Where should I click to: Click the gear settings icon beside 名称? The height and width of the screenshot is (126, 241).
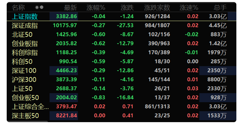click(x=37, y=7)
